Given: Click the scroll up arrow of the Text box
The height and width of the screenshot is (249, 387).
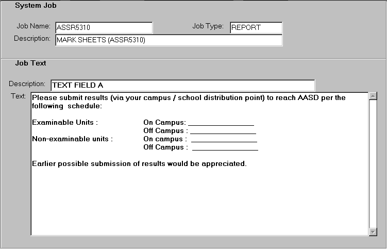Looking at the screenshot, I should click(x=374, y=96).
